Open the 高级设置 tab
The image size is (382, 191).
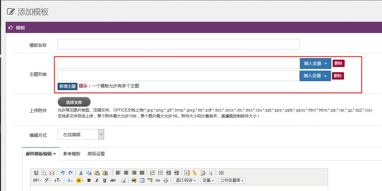point(96,154)
